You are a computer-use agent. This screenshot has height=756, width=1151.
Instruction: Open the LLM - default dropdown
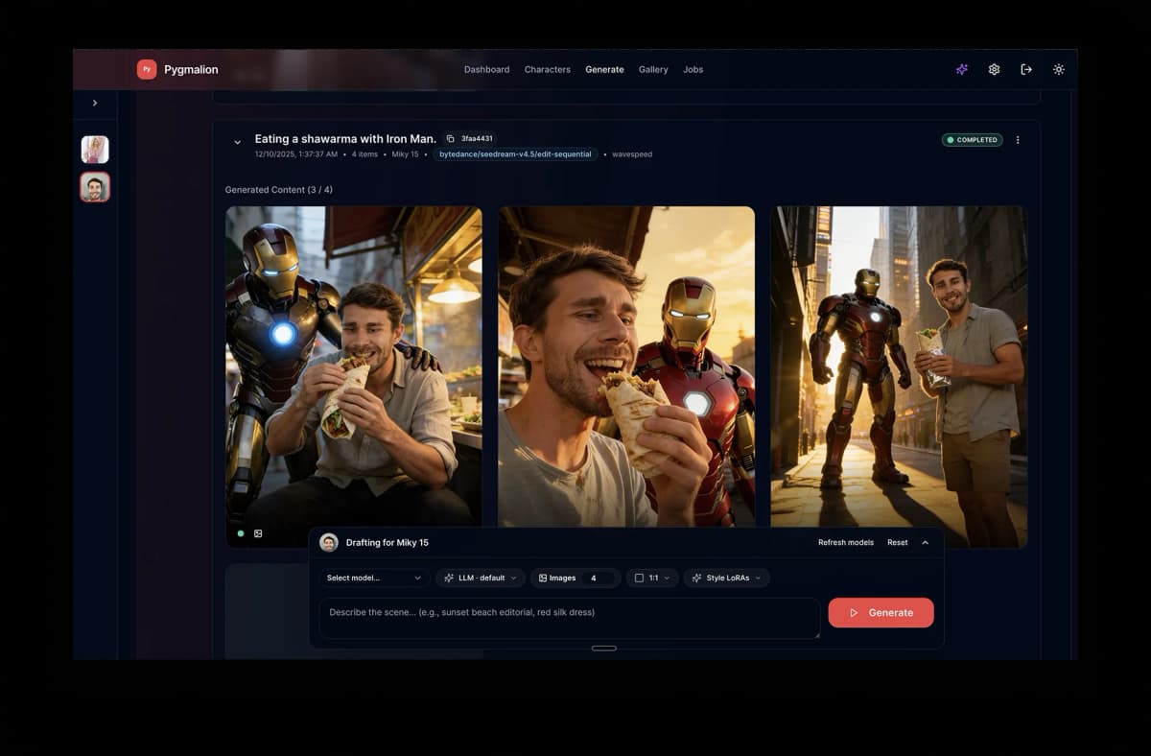[x=481, y=579]
